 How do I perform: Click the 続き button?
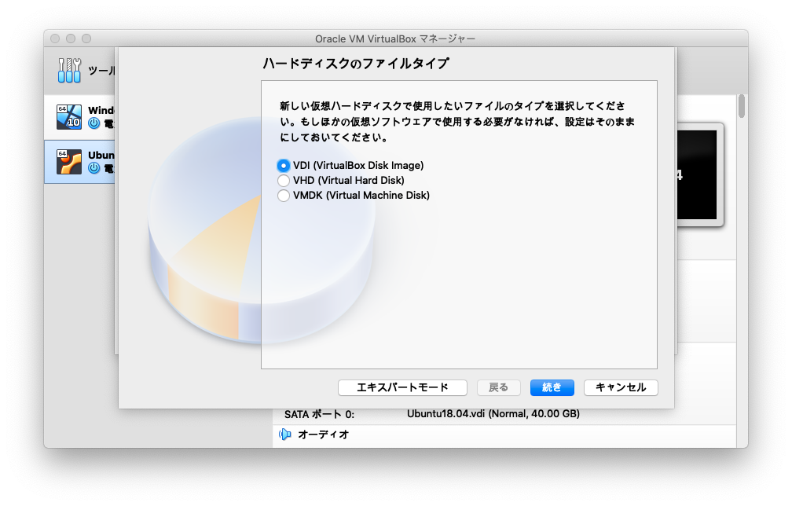pos(552,387)
